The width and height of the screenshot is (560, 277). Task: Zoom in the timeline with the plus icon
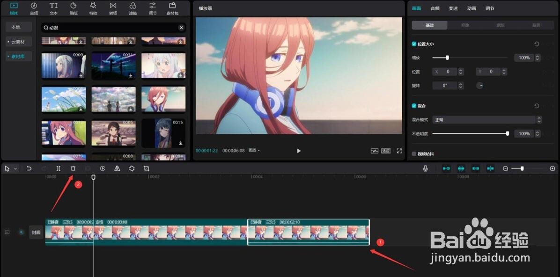pos(553,168)
